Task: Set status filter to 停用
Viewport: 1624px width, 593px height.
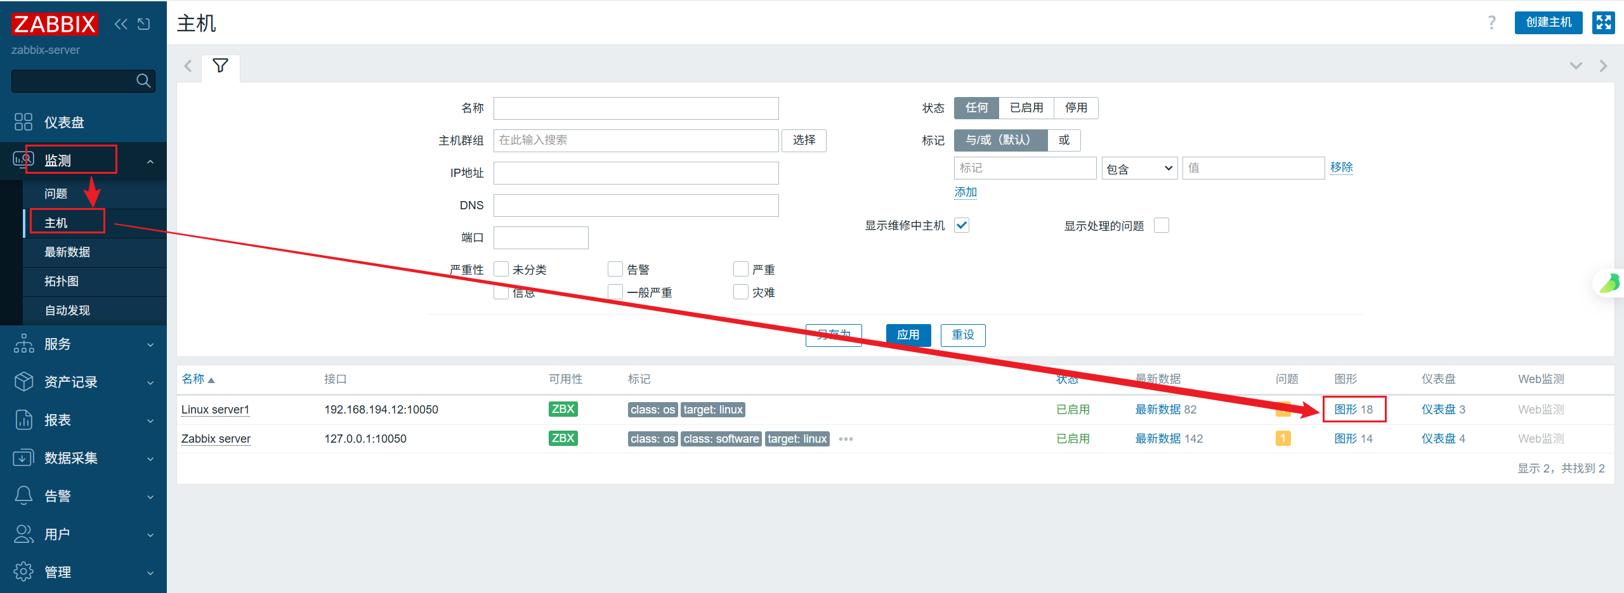Action: [1076, 108]
